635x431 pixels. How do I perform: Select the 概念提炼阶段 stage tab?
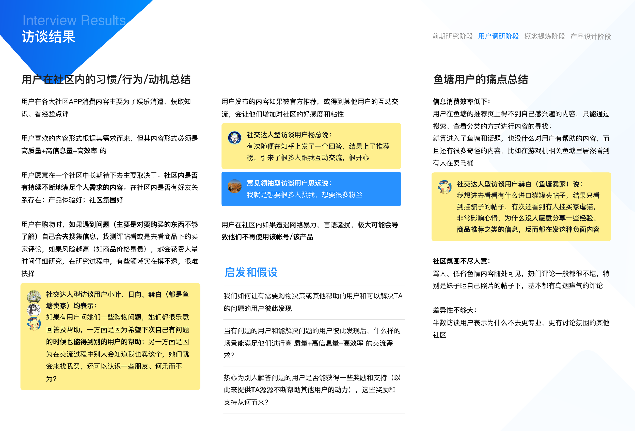pyautogui.click(x=544, y=36)
